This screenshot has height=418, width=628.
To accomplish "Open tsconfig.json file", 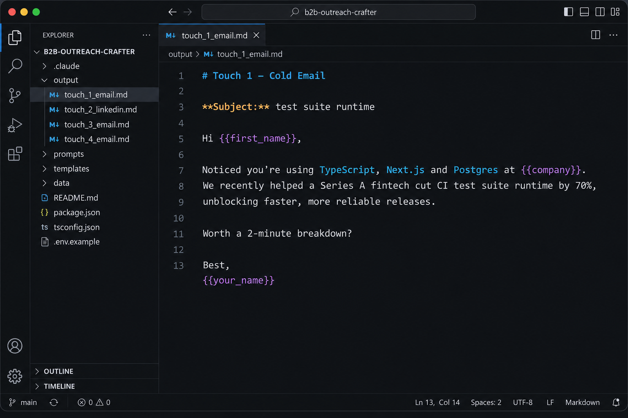I will (x=94, y=227).
